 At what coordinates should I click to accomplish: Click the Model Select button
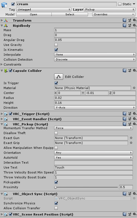point(70,14)
